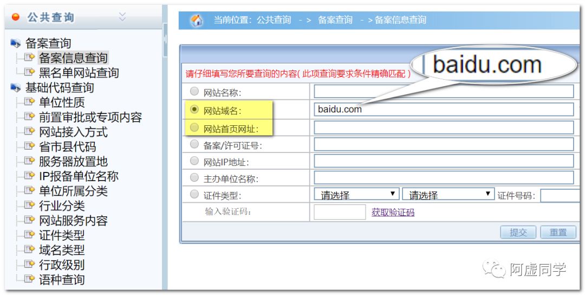Image resolution: width=585 pixels, height=295 pixels.
Task: Click the 网站IP地址 text field
Action: [444, 161]
